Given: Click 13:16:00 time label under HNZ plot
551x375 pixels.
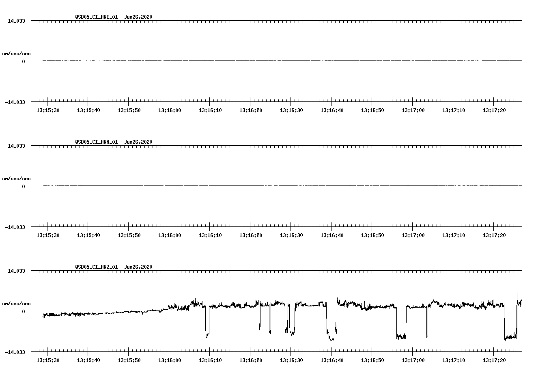Looking at the screenshot, I should pos(170,360).
